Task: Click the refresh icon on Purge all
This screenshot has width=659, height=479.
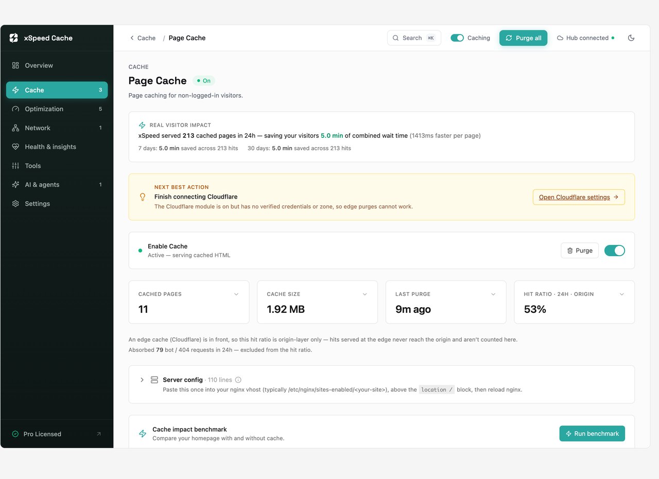Action: [509, 38]
